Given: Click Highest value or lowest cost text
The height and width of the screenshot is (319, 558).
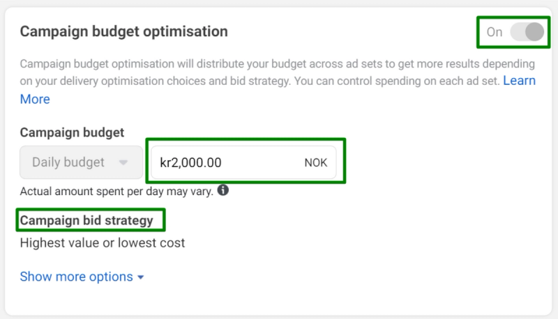Looking at the screenshot, I should pyautogui.click(x=103, y=243).
